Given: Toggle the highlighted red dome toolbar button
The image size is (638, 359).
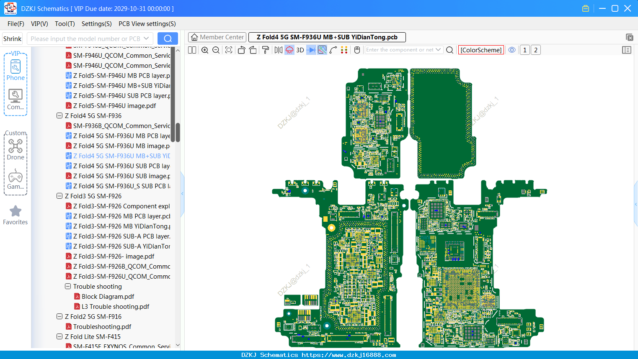Looking at the screenshot, I should 289,50.
